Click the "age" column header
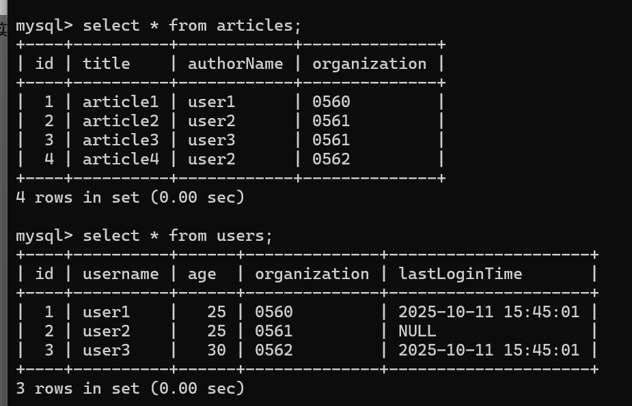 click(202, 274)
